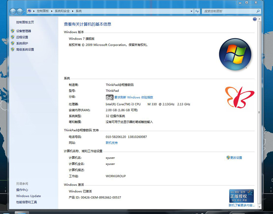The width and height of the screenshot is (273, 214).
Task: Open 远程设置 in left sidebar
Action: click(x=22, y=37)
